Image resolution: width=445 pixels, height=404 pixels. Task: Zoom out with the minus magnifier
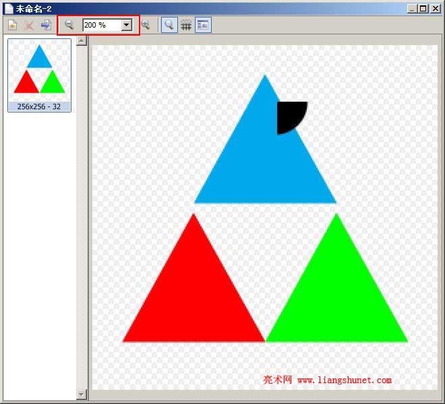tap(69, 25)
